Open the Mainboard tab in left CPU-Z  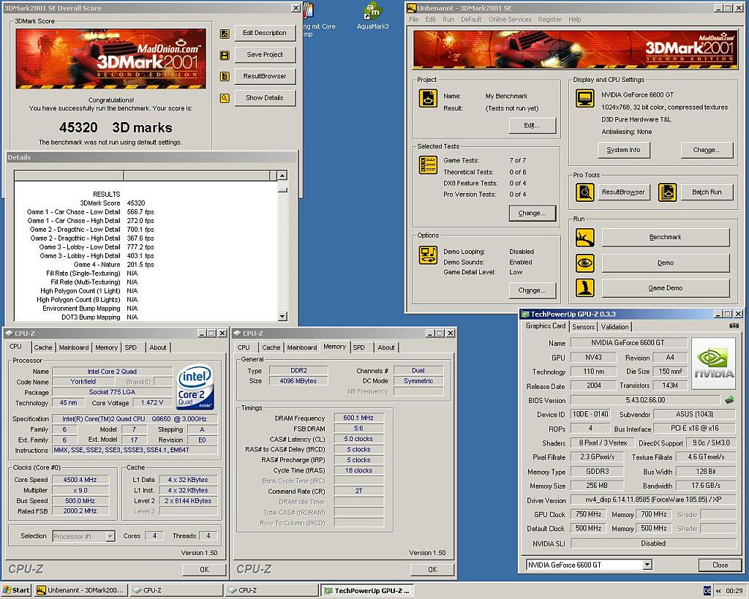tap(74, 347)
